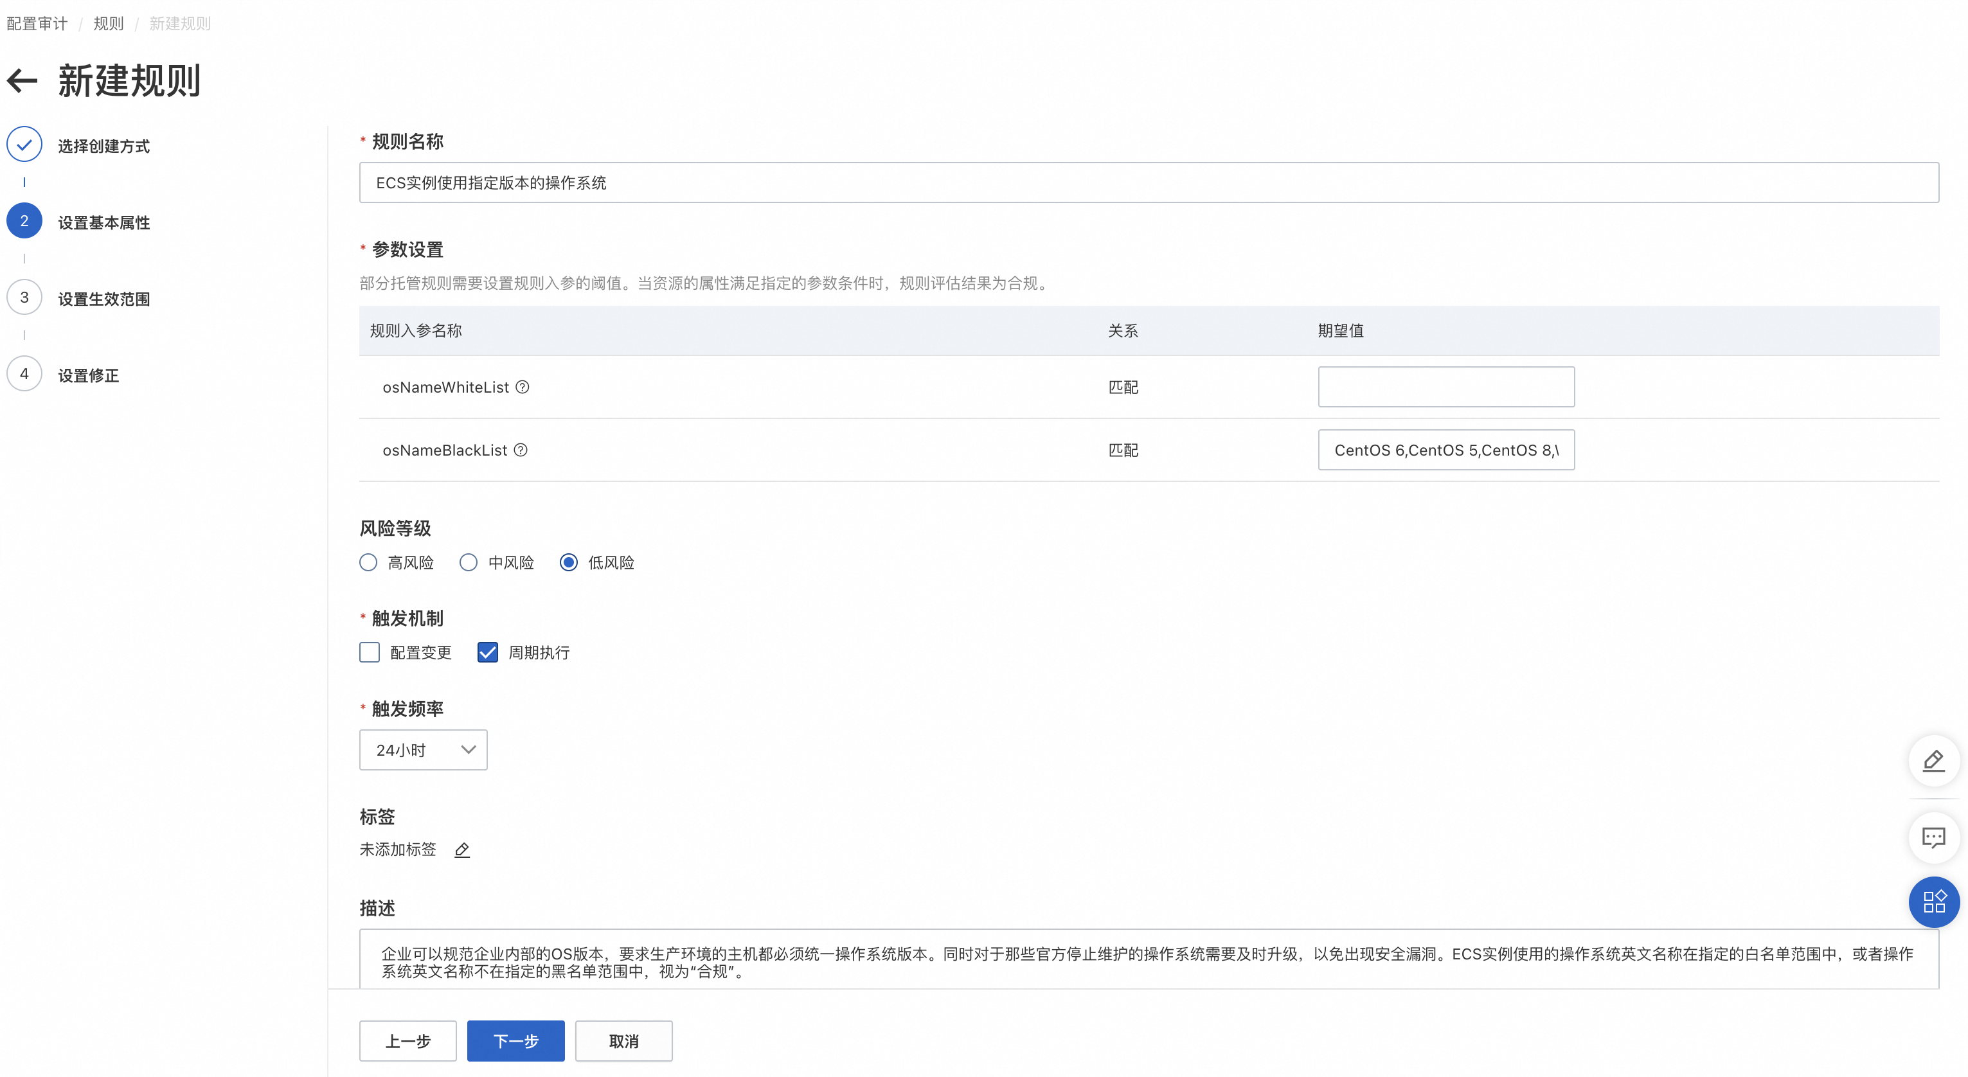Click the completed step checkmark for 选择创建方式

click(24, 145)
